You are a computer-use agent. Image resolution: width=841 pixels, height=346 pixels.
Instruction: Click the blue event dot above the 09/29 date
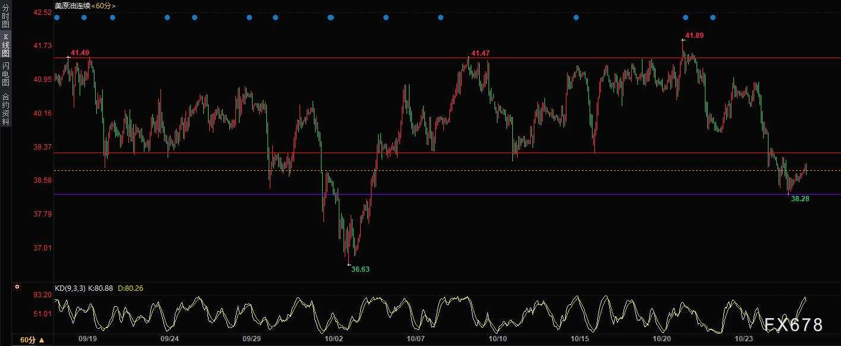[249, 17]
